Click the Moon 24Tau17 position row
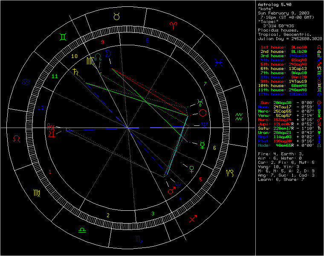Image resolution: width=324 pixels, height=256 pixels. click(x=290, y=107)
